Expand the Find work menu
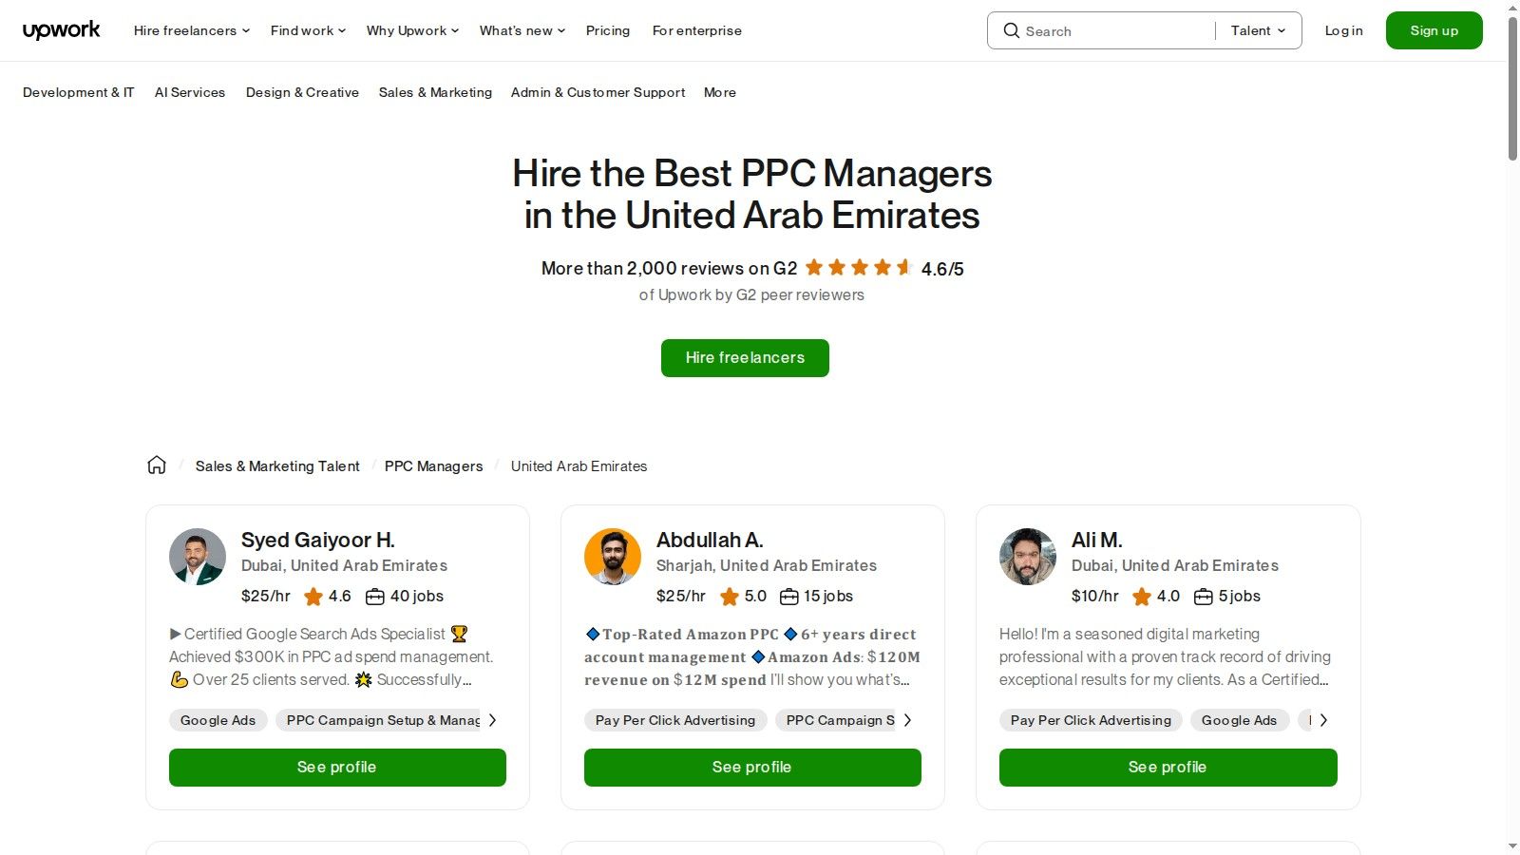This screenshot has width=1520, height=855. click(x=307, y=30)
